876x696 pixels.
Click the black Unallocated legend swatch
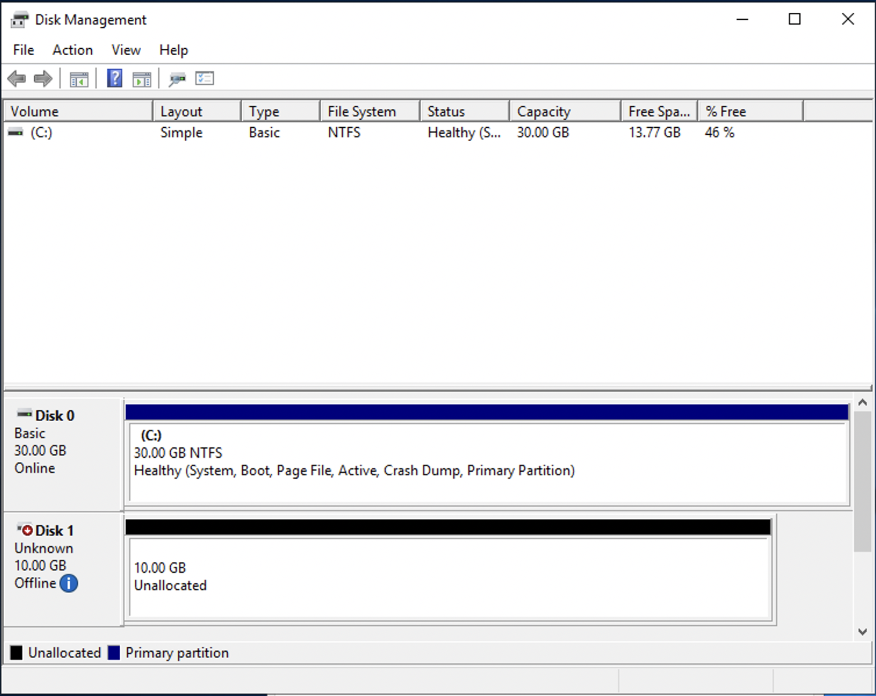coord(16,652)
